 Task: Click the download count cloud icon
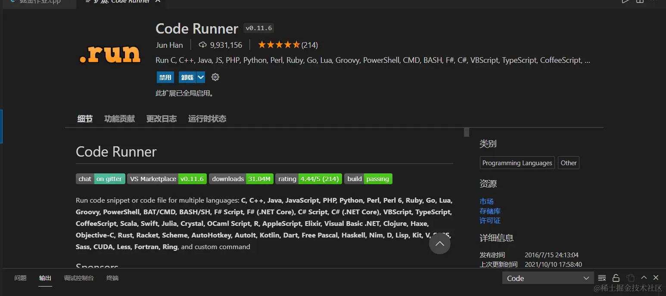(202, 45)
